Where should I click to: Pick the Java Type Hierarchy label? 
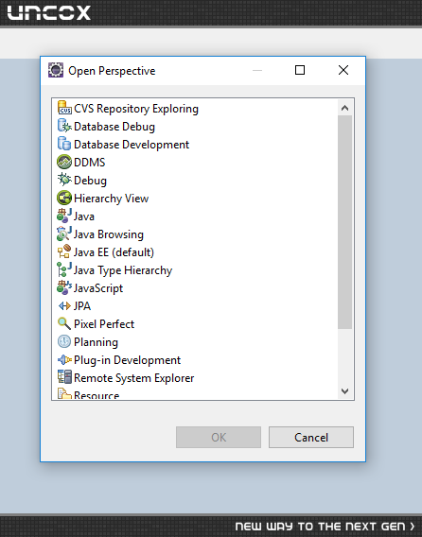click(123, 270)
